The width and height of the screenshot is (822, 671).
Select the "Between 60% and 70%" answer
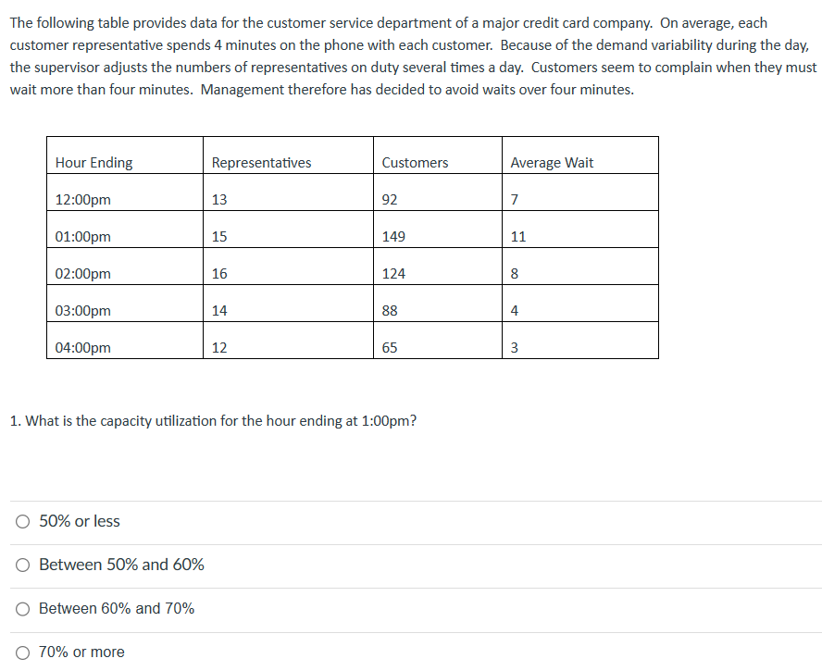click(x=20, y=608)
